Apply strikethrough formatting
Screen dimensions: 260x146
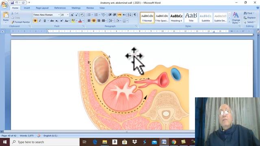pyautogui.click(x=52, y=21)
